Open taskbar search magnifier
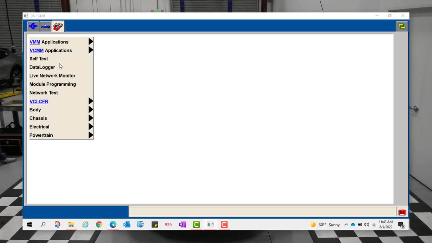 click(43, 224)
